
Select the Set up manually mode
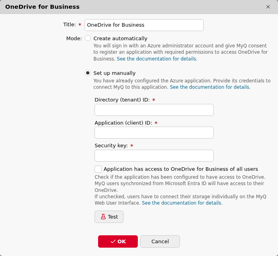88,73
